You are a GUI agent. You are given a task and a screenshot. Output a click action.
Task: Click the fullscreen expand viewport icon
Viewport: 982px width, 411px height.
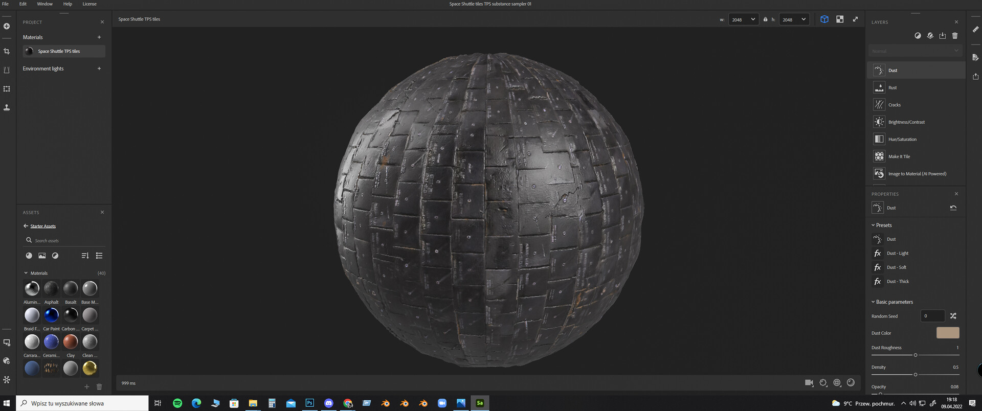[x=855, y=19]
